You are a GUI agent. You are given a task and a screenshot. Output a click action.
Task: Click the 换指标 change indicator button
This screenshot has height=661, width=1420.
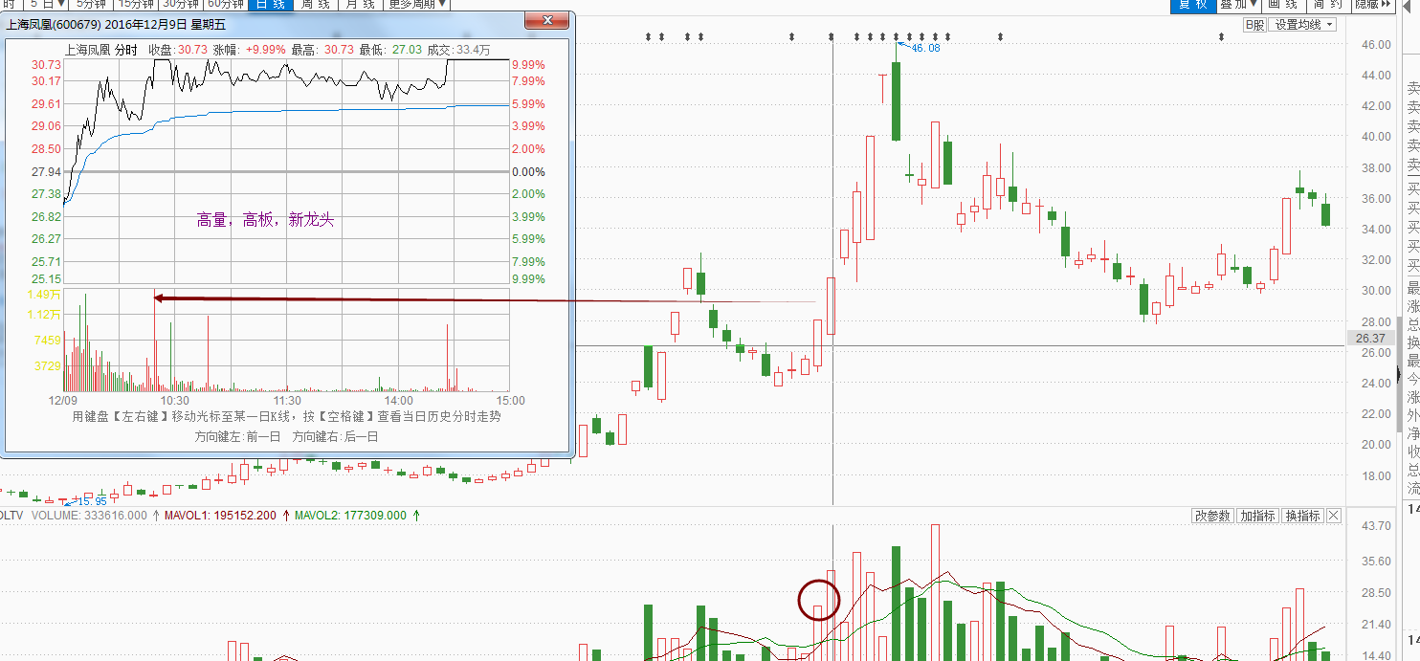pyautogui.click(x=1302, y=516)
